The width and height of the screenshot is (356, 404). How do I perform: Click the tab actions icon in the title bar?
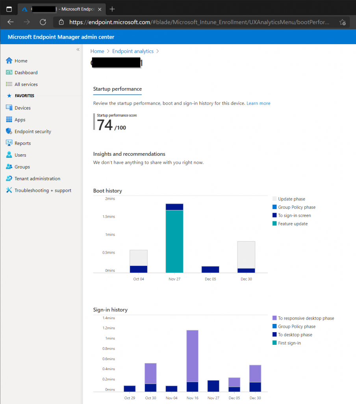point(9,9)
